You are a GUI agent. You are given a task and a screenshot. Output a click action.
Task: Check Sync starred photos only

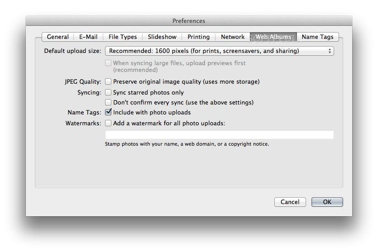coord(108,92)
